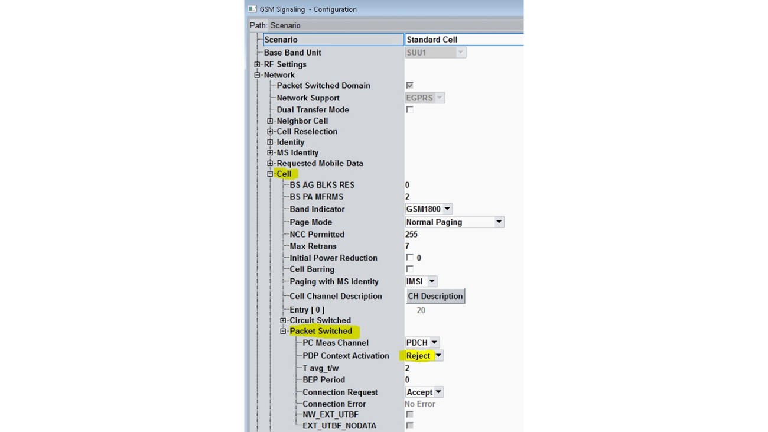Expand Requested Mobile Data node
768x432 pixels.
point(270,163)
